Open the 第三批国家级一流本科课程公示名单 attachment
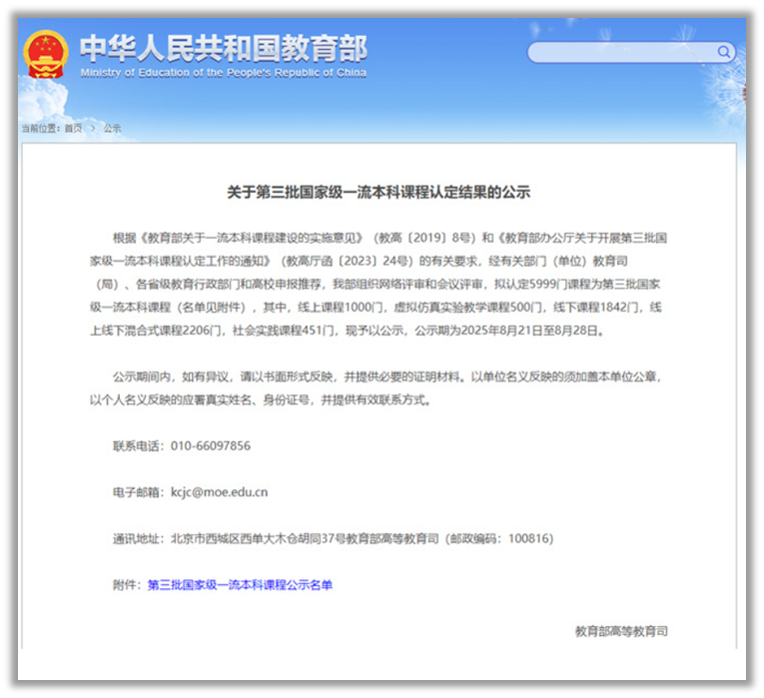The width and height of the screenshot is (764, 698). [x=240, y=585]
